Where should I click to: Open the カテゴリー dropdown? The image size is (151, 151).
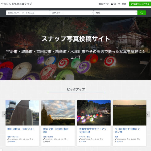pos(72,13)
